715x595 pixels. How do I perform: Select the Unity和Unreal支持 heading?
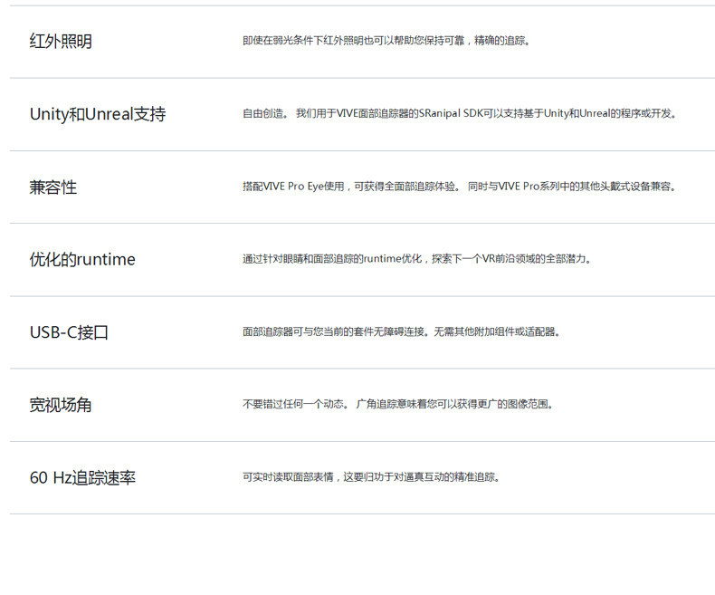click(98, 114)
